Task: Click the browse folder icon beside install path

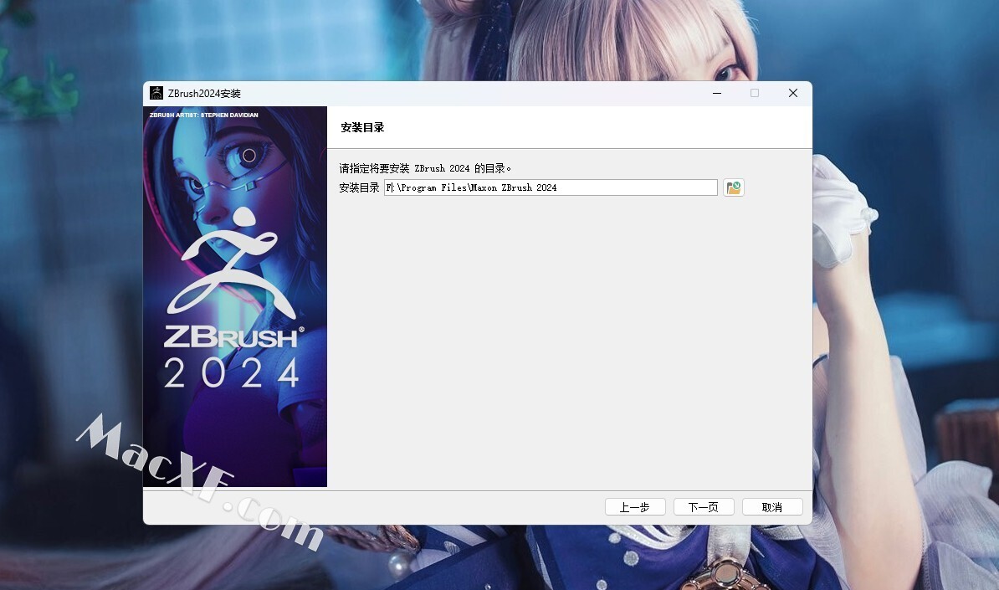Action: [733, 187]
